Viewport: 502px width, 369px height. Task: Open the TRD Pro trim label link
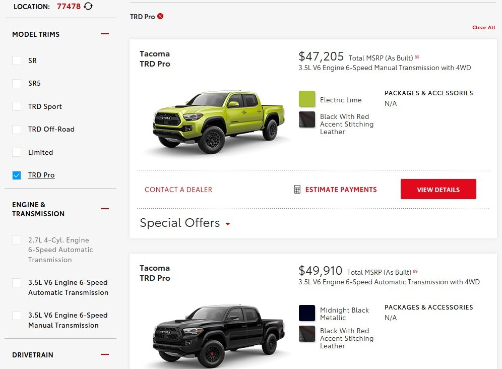41,175
